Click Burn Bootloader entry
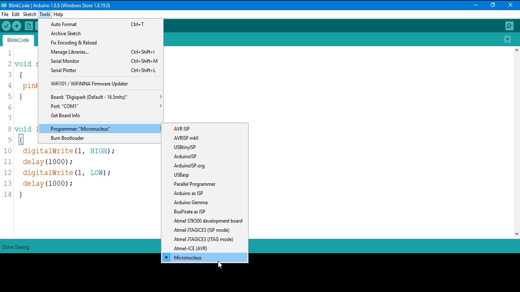 (67, 138)
